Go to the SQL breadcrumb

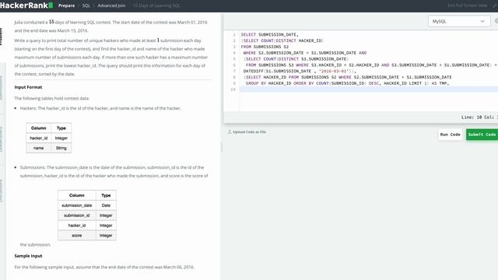tap(86, 5)
